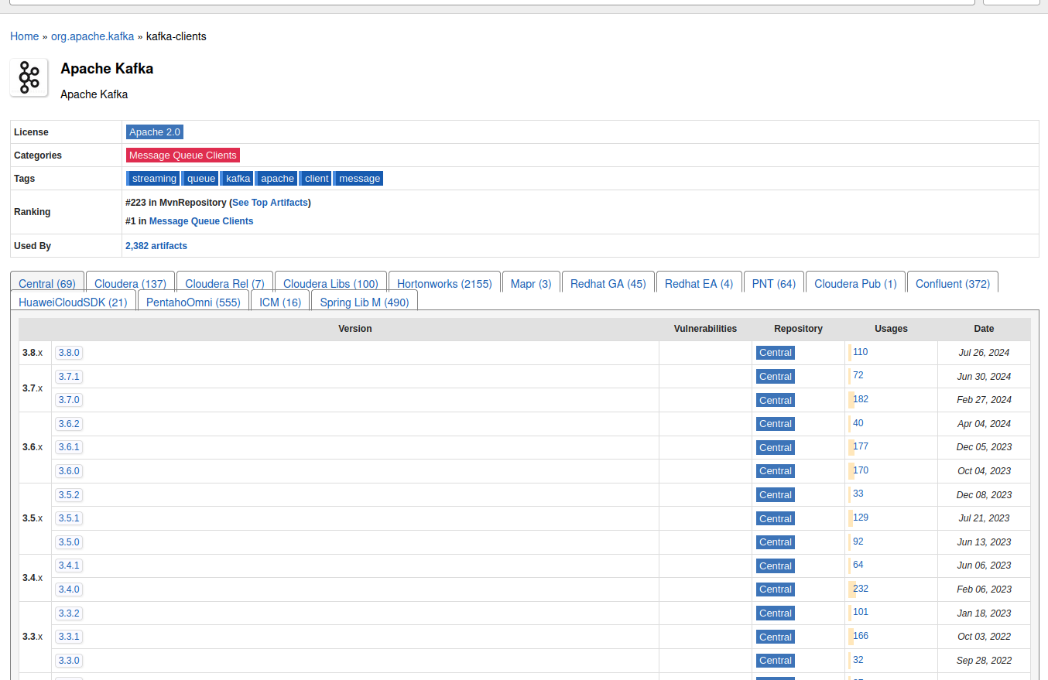The image size is (1048, 680).
Task: Switch to the Cloudera (137) tab
Action: click(130, 283)
